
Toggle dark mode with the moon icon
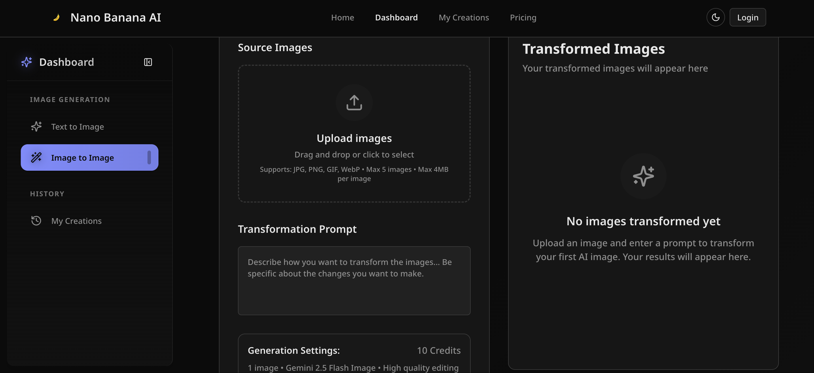click(715, 17)
